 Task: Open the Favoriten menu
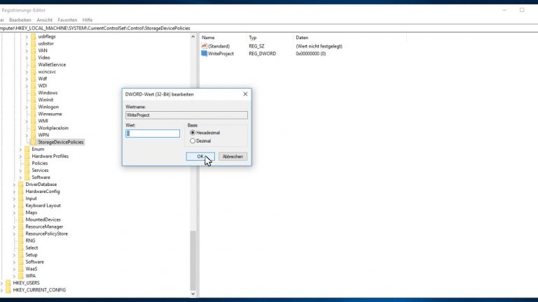[67, 20]
